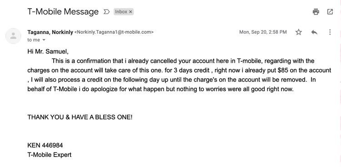Click the 'T-Mobile Expert' signature text
The image size is (341, 167).
point(50,155)
